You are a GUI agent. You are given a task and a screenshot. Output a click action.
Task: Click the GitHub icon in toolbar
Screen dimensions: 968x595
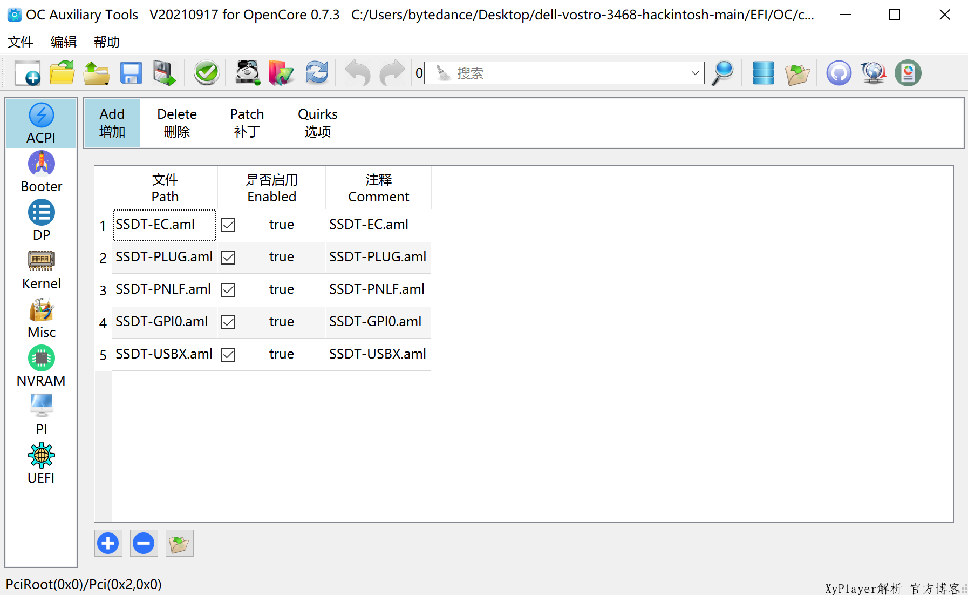coord(839,73)
